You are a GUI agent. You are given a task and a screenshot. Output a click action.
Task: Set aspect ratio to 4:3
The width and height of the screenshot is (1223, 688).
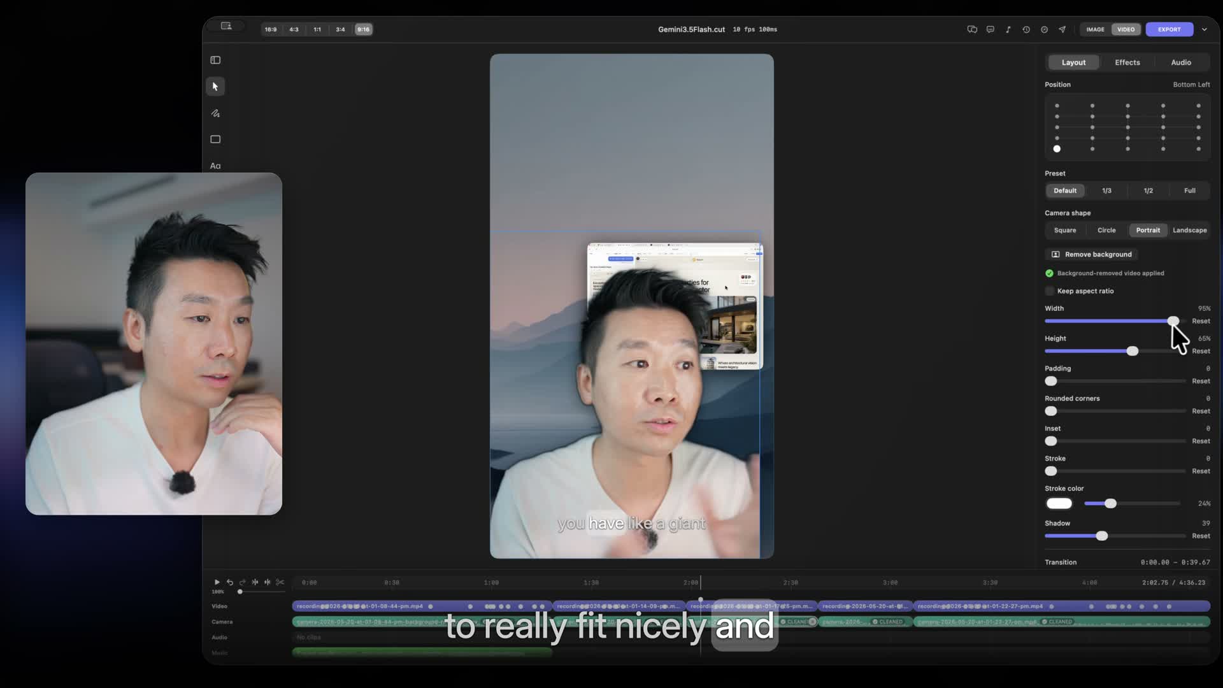(x=294, y=29)
